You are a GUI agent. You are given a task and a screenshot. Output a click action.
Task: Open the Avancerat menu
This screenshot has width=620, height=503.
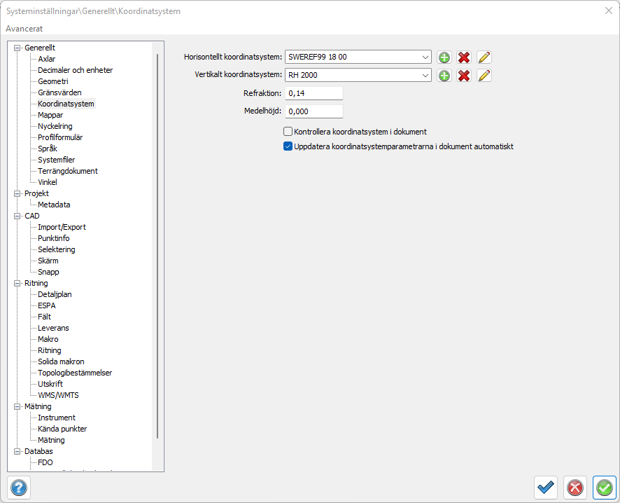pos(24,29)
